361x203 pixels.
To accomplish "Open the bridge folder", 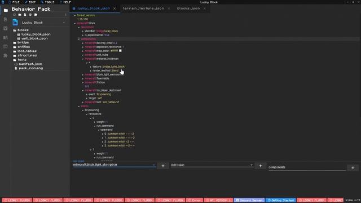I will click(23, 43).
